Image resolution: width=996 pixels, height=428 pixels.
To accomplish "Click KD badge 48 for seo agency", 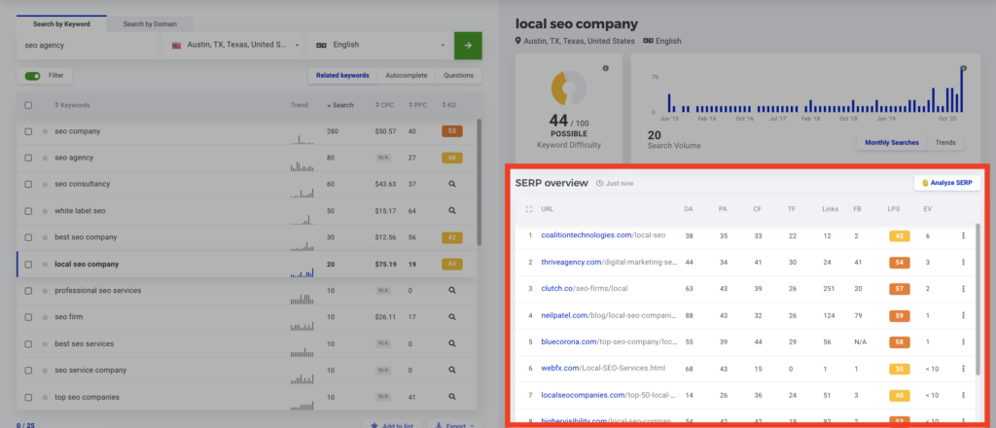I will [451, 159].
